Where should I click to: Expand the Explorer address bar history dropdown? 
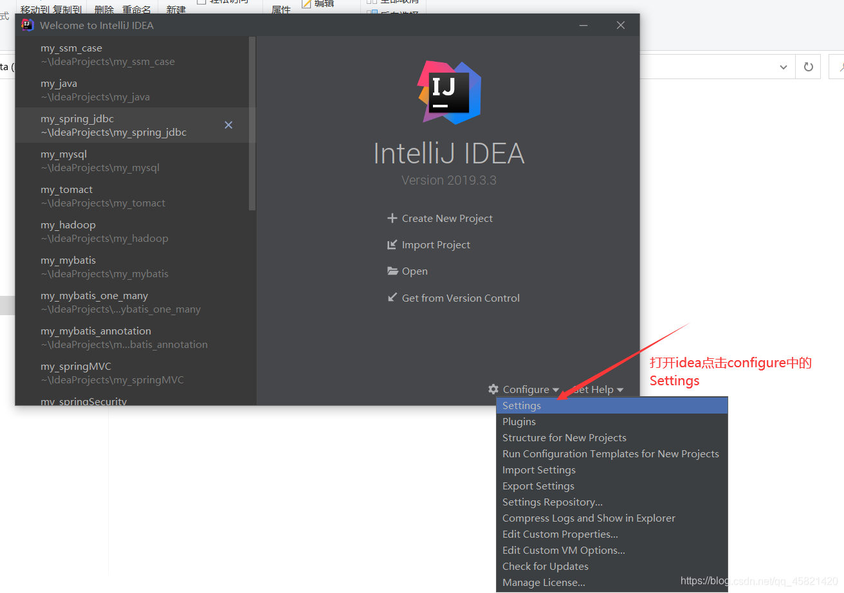pos(784,67)
